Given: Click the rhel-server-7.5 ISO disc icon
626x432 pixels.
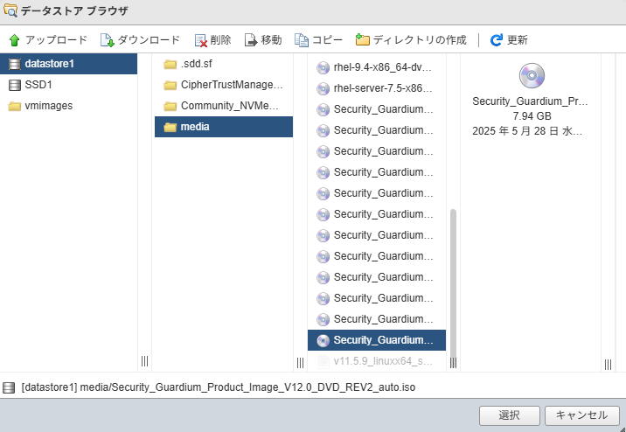Looking at the screenshot, I should click(x=323, y=88).
